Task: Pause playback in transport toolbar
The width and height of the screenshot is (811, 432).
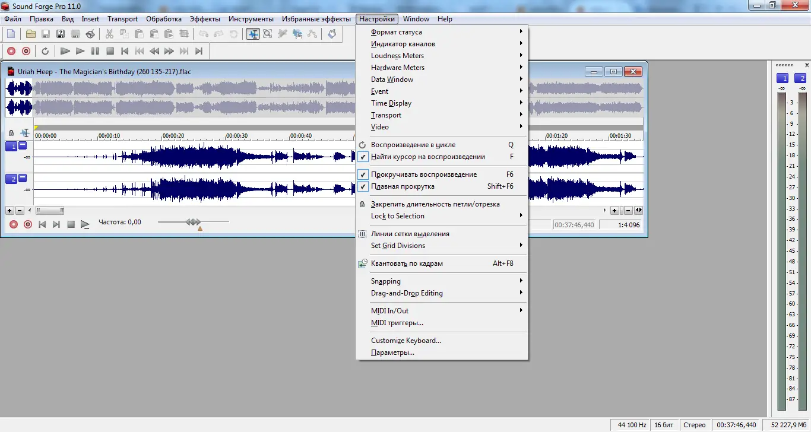Action: point(95,51)
